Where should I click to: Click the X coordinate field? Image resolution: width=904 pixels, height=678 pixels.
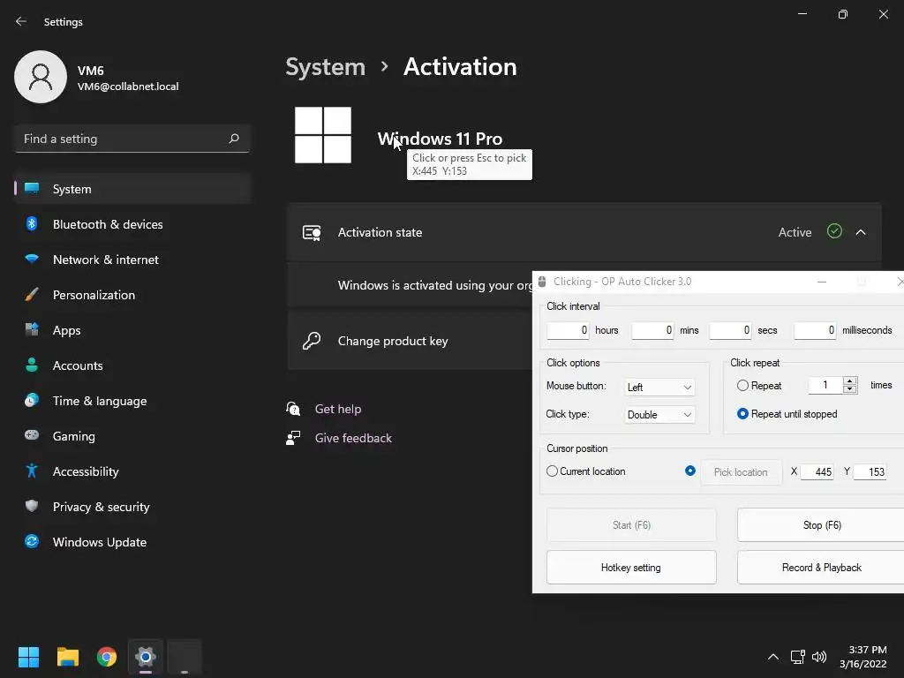tap(817, 472)
